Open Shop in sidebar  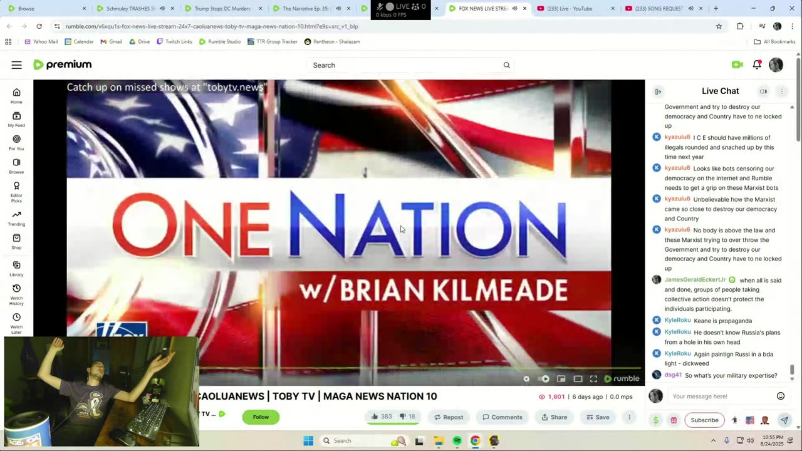16,241
